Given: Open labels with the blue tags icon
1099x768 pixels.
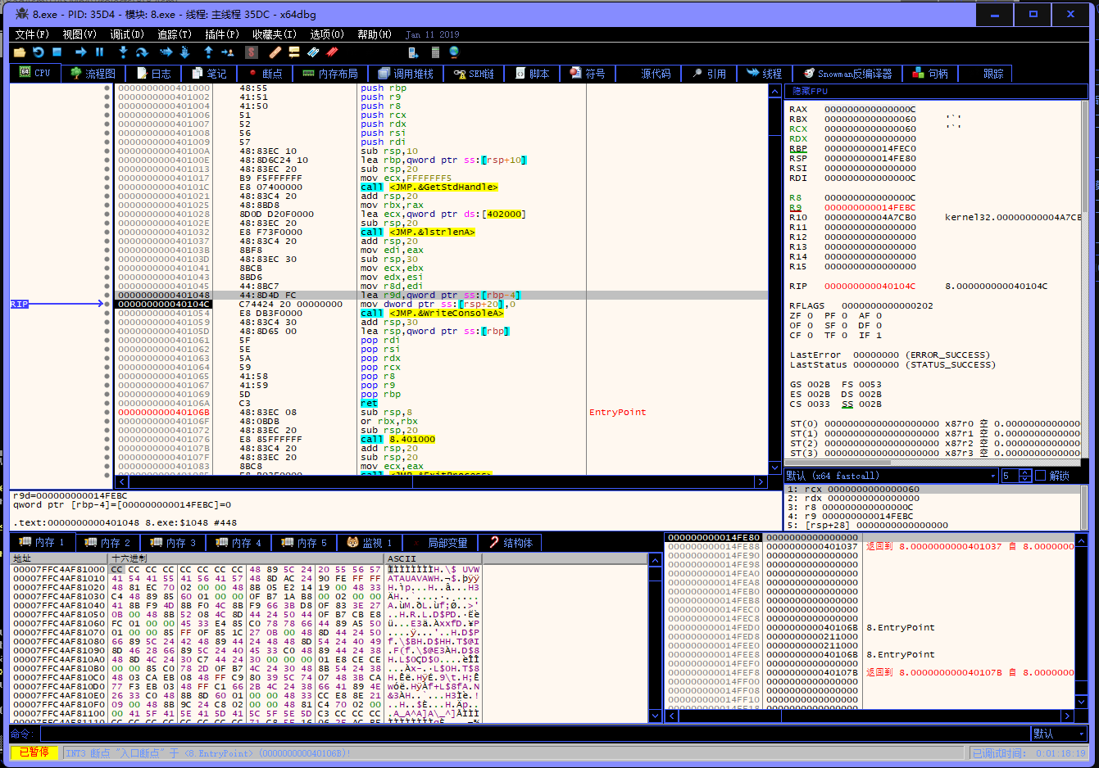Looking at the screenshot, I should click(313, 52).
